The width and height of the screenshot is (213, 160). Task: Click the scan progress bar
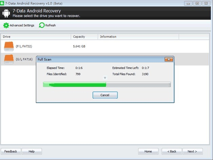coord(107,84)
